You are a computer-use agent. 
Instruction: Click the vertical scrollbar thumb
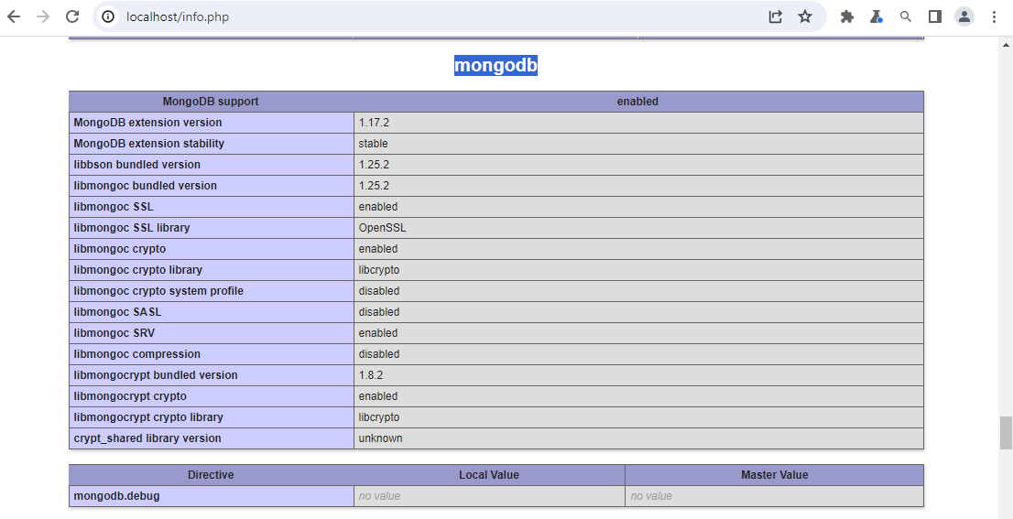(x=1006, y=432)
